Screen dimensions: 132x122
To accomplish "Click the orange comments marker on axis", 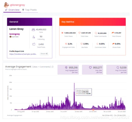I will (93, 110).
